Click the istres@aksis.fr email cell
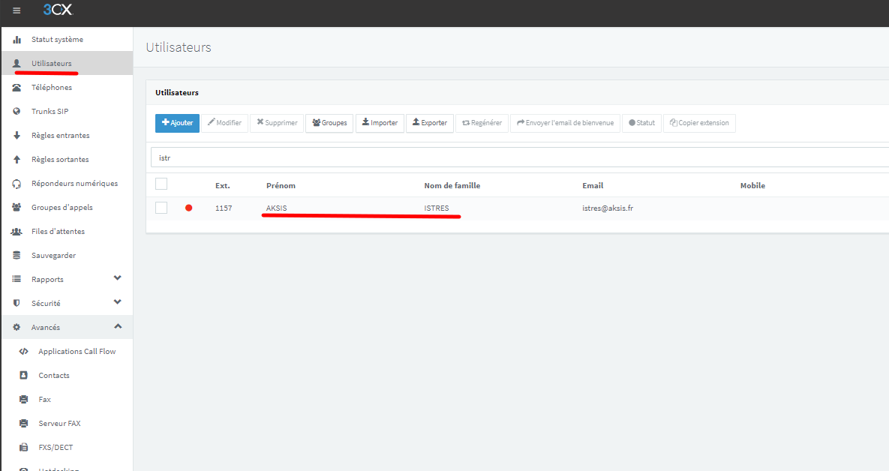889x471 pixels. coord(608,208)
